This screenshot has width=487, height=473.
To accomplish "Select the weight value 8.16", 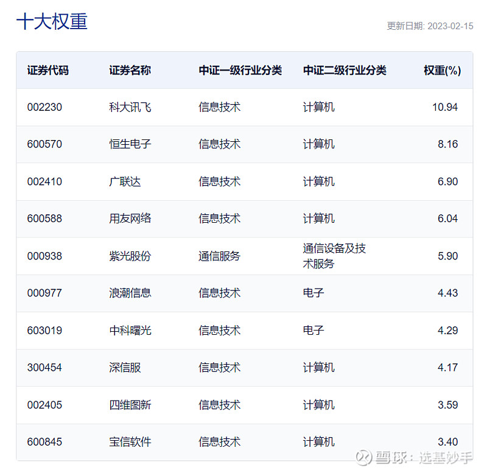I will (448, 144).
